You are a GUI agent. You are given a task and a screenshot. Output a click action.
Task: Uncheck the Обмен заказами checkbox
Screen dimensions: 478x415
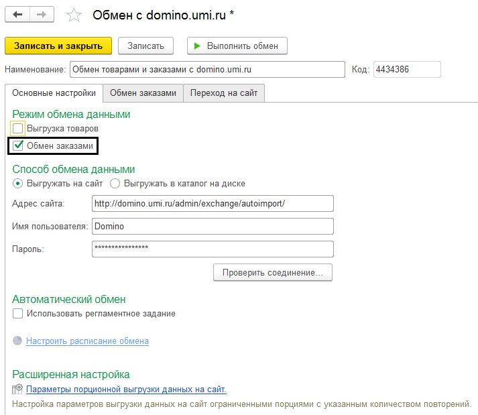(x=18, y=145)
